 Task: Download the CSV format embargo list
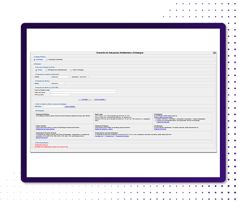coord(99,136)
